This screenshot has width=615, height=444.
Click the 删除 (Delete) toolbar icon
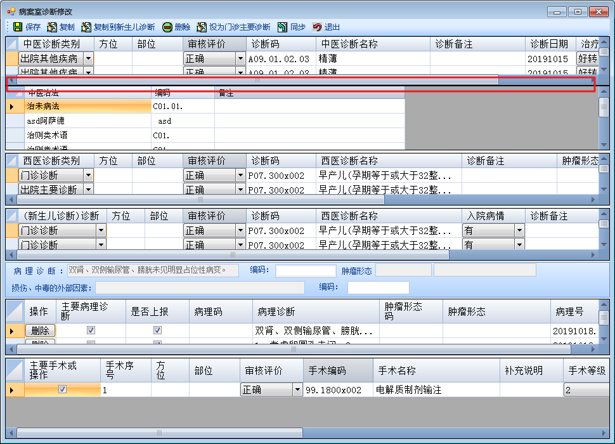pyautogui.click(x=167, y=27)
